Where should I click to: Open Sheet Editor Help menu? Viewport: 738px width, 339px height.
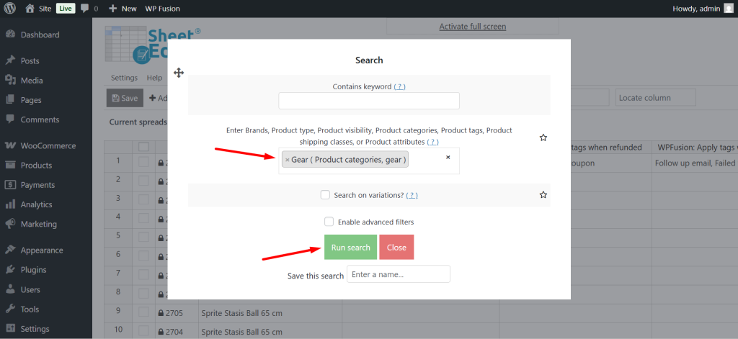154,78
